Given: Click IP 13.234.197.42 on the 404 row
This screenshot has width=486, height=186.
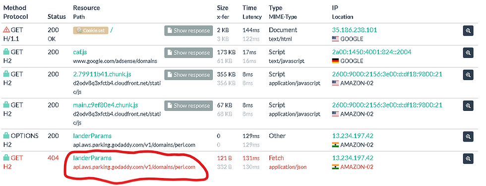Looking at the screenshot, I should click(x=353, y=158).
